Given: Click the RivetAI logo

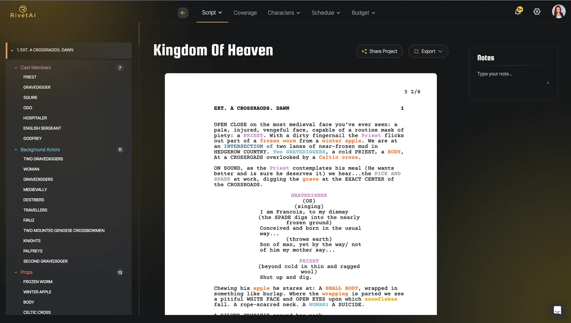Looking at the screenshot, I should (x=23, y=12).
